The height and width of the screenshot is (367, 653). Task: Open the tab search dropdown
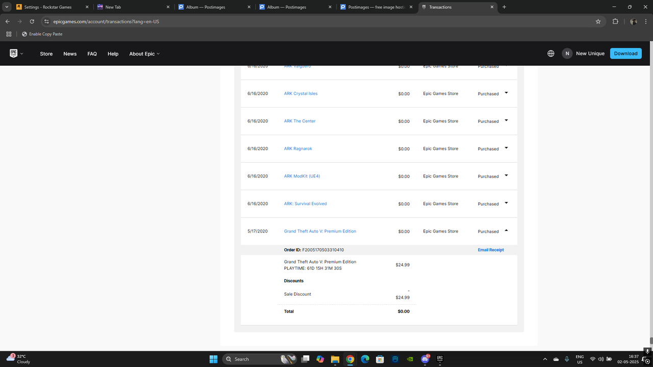pyautogui.click(x=7, y=7)
